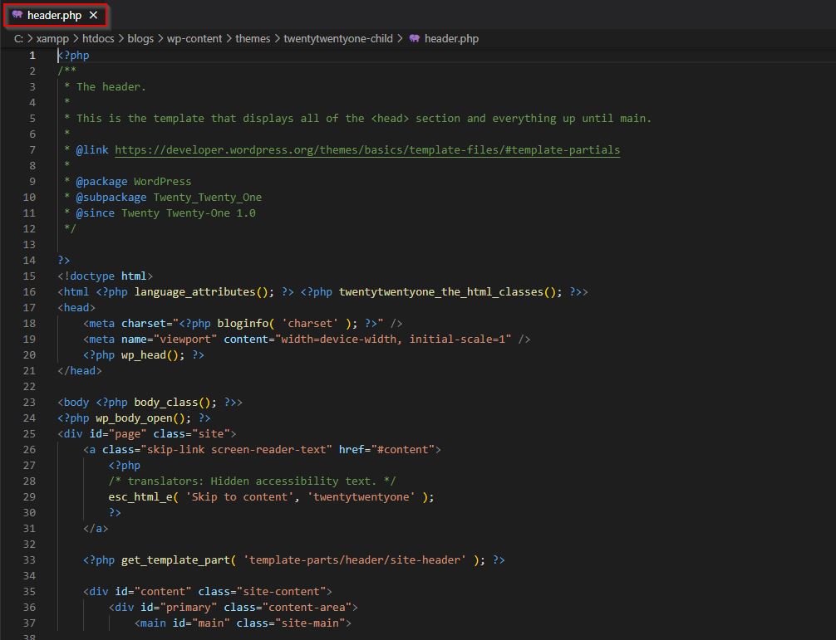The width and height of the screenshot is (836, 640).
Task: Click the opening <head> tag on line 17
Action: 76,308
